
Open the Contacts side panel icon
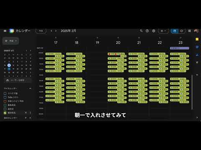[197, 55]
